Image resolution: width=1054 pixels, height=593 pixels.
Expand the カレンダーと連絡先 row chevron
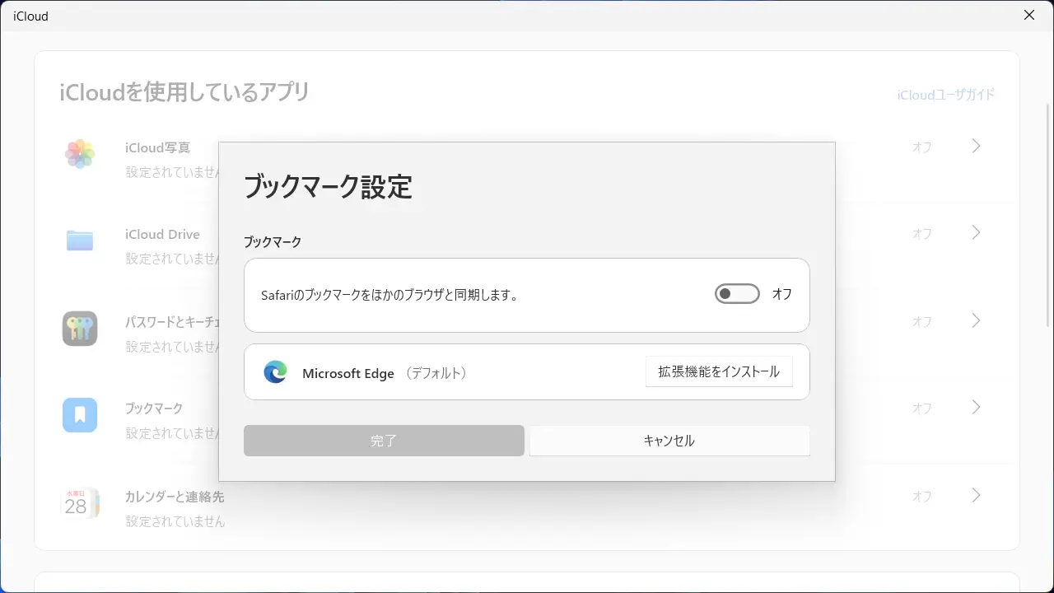point(976,495)
